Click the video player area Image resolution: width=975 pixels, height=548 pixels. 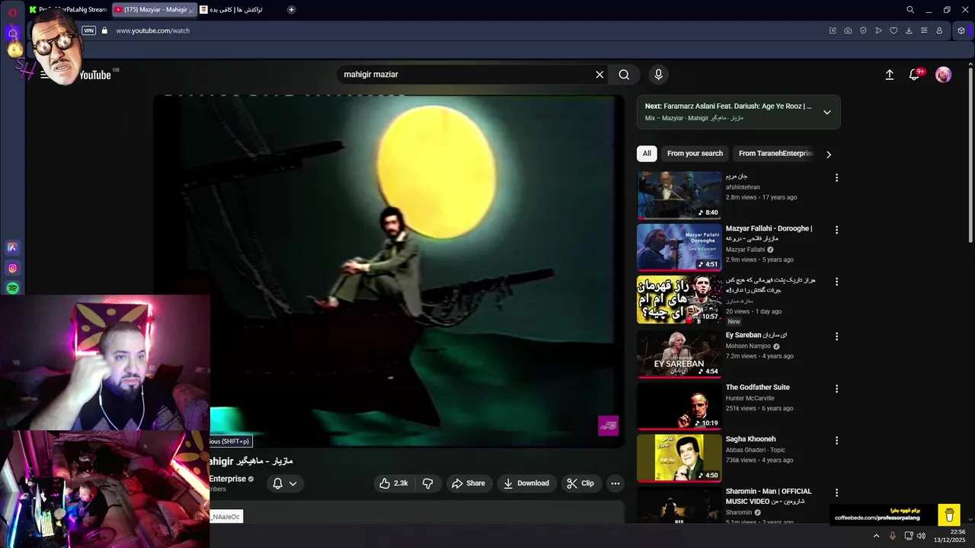pos(389,271)
